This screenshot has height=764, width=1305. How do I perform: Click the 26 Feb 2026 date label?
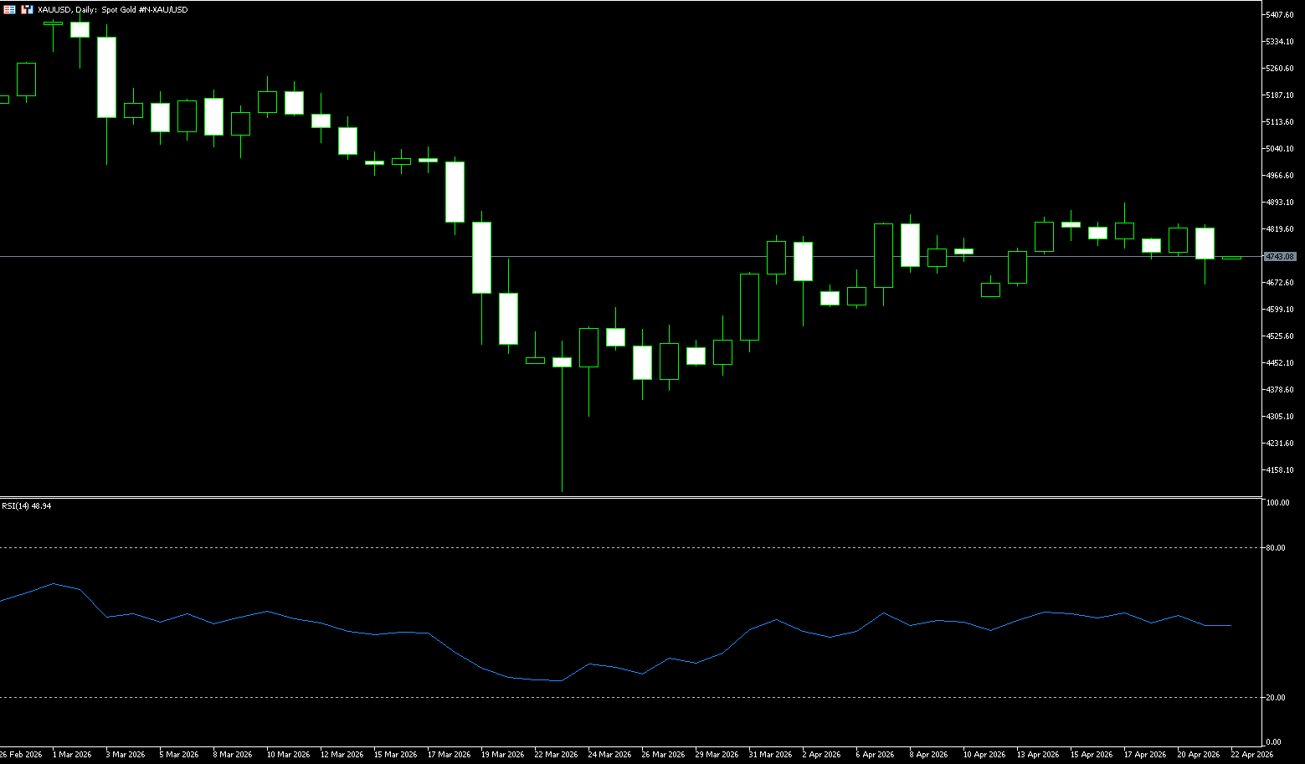click(x=21, y=755)
